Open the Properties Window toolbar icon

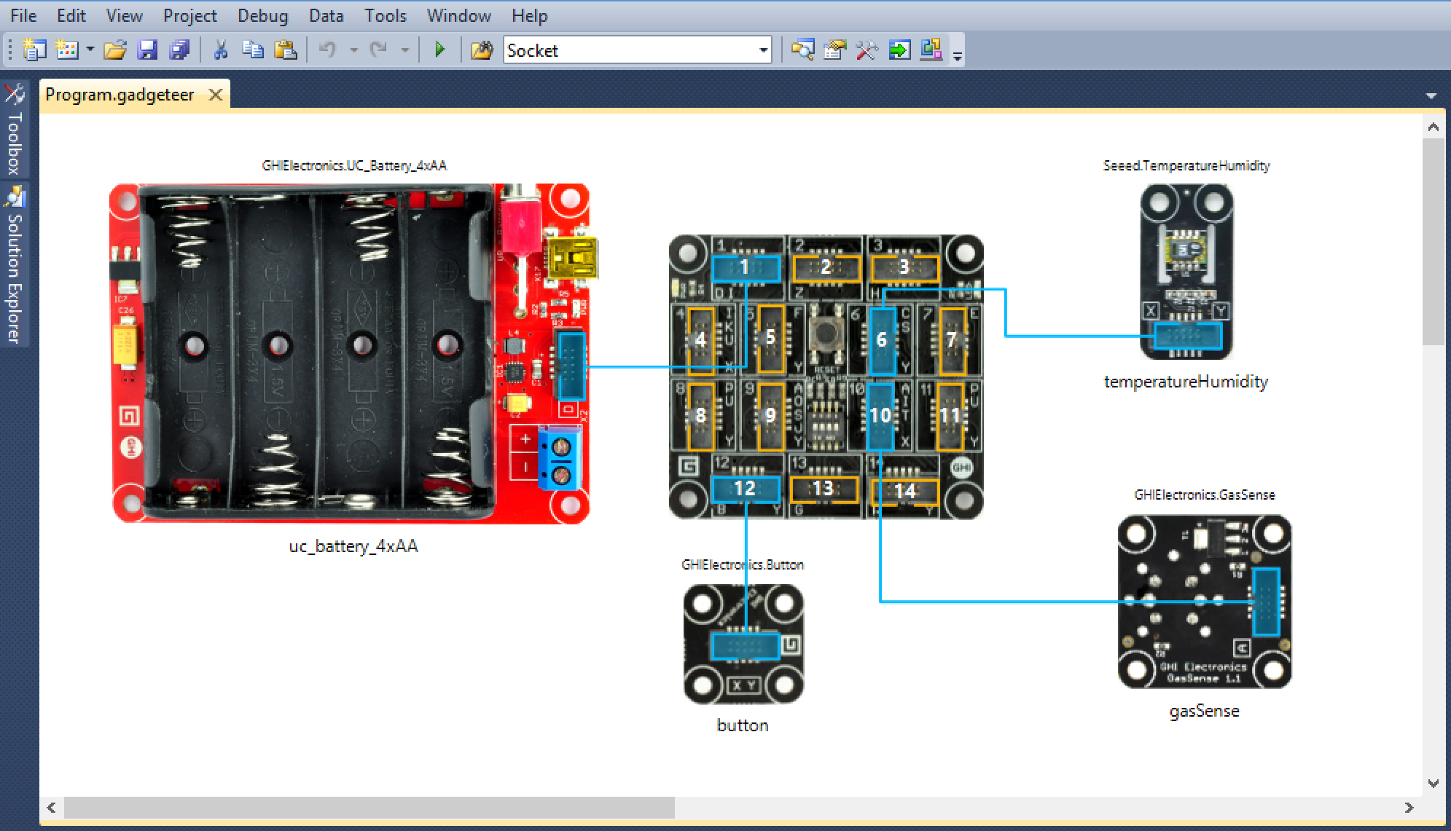[834, 50]
